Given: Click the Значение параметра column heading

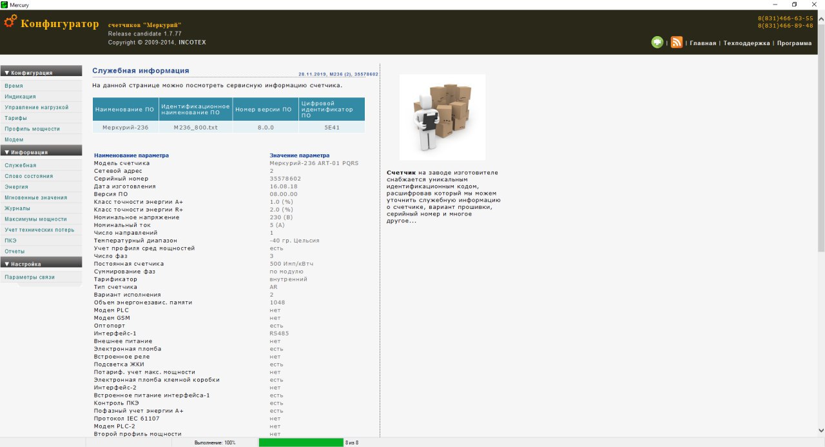Looking at the screenshot, I should point(300,155).
